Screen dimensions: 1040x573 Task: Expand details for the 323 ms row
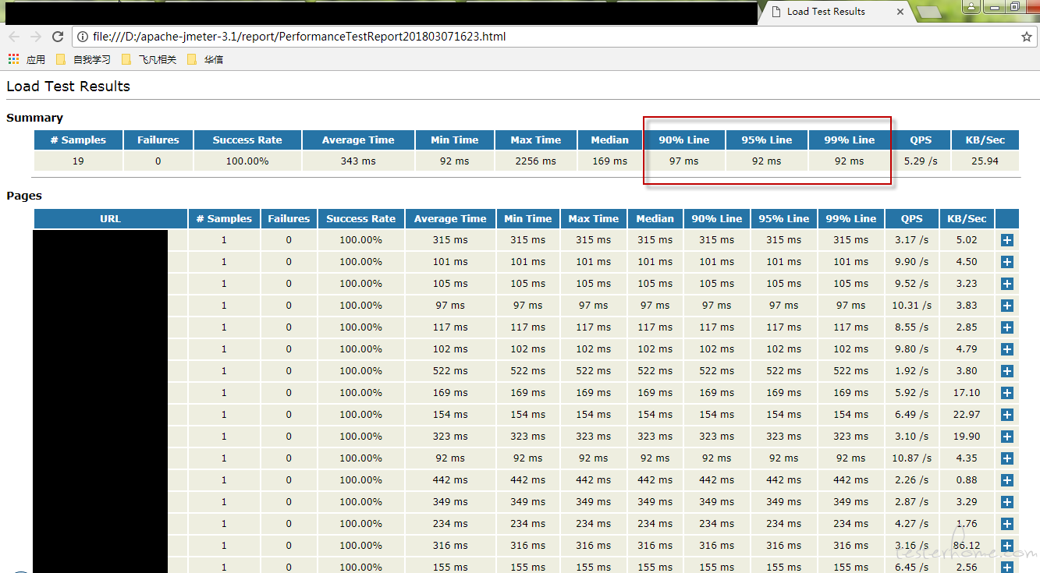click(x=1006, y=437)
